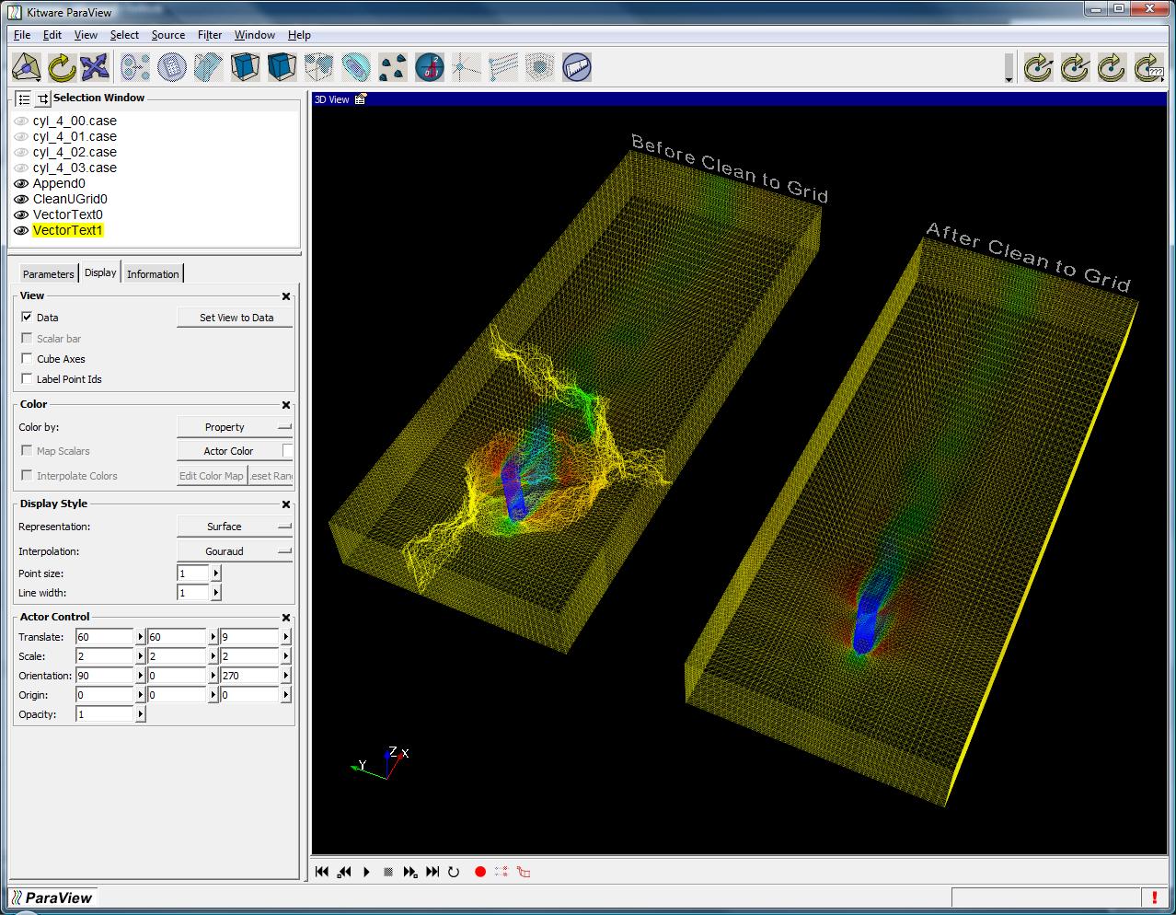Click the red camera path icon
Image resolution: width=1176 pixels, height=915 pixels.
[x=524, y=872]
